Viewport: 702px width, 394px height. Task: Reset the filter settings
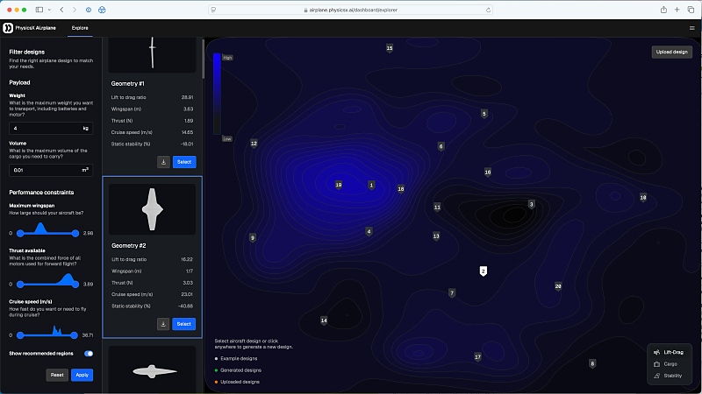(x=57, y=375)
